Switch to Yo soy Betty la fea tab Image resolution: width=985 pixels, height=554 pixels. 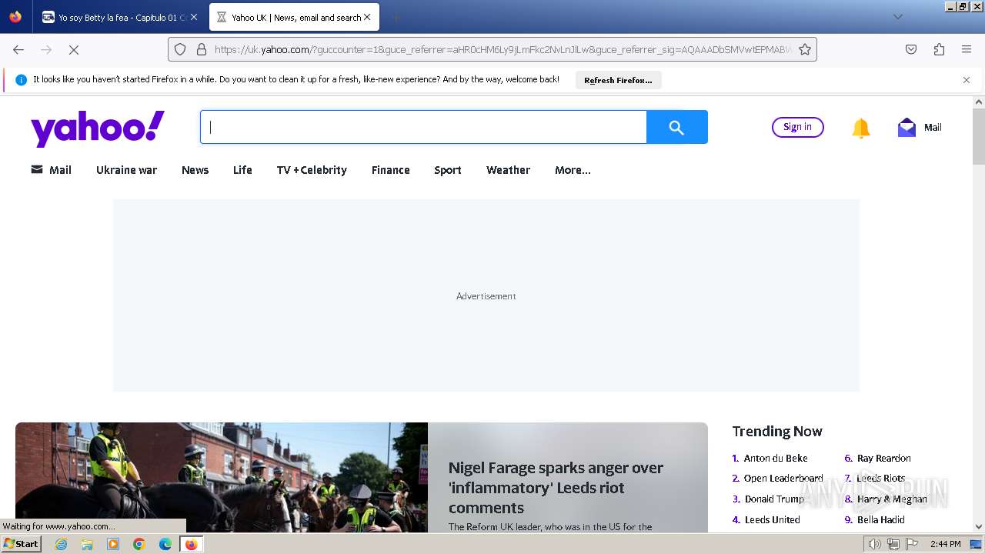point(120,17)
